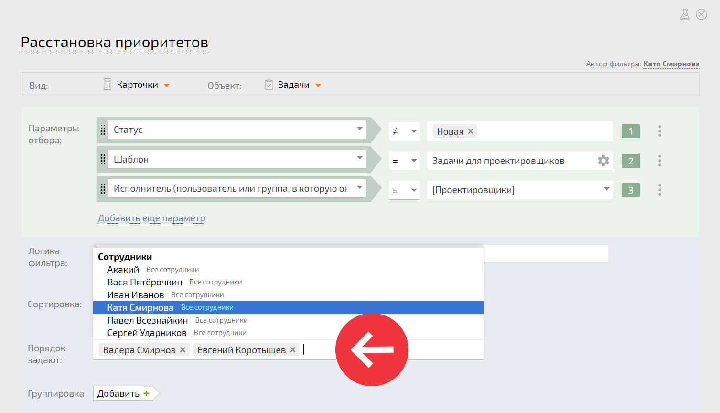This screenshot has width=720, height=413.
Task: Expand the Шаблон parameter dropdown
Action: tap(360, 158)
